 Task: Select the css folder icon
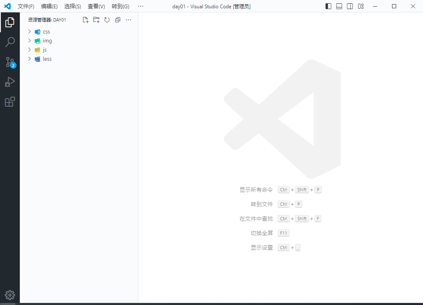pos(38,32)
